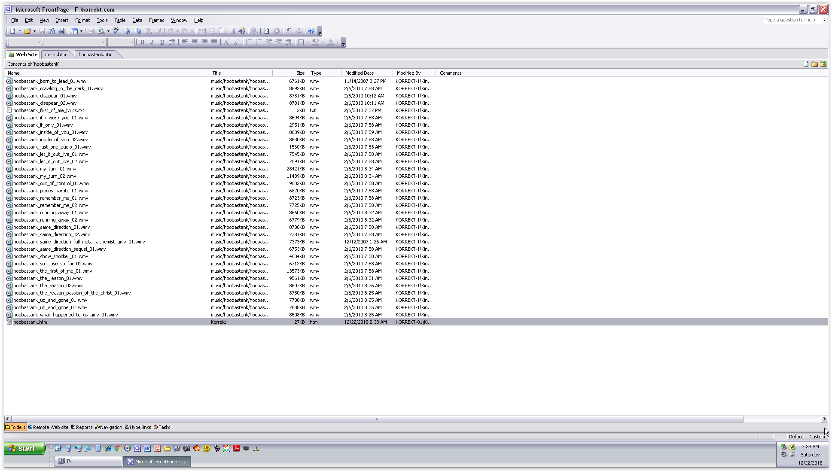The image size is (832, 471).
Task: Click the Find binoculars toolbar icon
Action: click(52, 31)
